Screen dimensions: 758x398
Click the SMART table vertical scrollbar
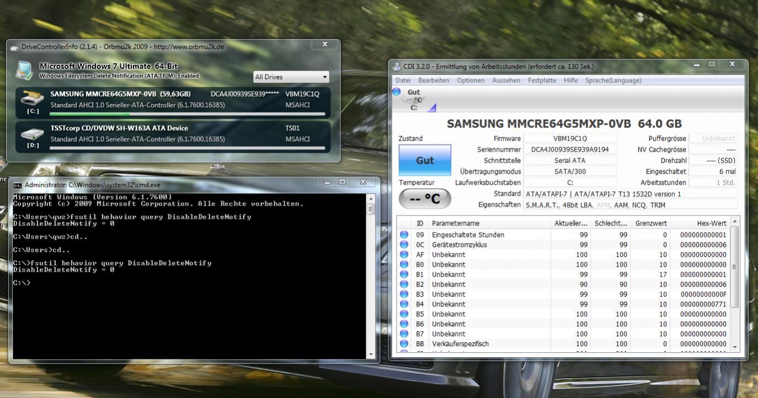tap(734, 266)
